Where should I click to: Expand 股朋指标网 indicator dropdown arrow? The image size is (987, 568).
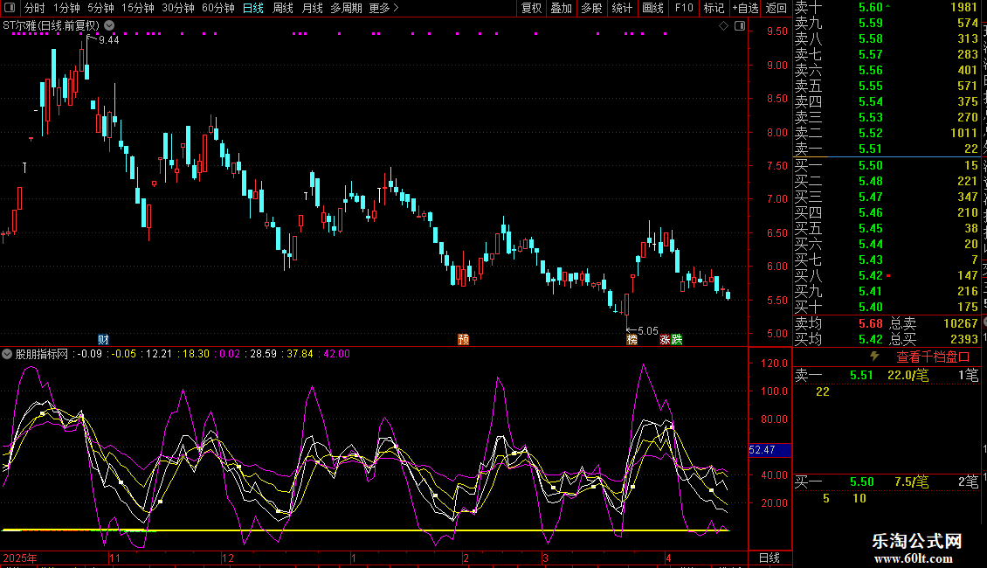(7, 354)
